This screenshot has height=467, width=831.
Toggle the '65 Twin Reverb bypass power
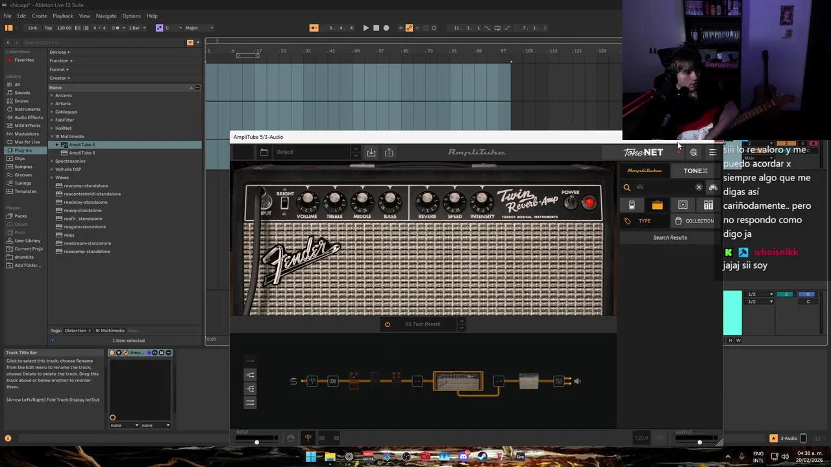pos(388,324)
